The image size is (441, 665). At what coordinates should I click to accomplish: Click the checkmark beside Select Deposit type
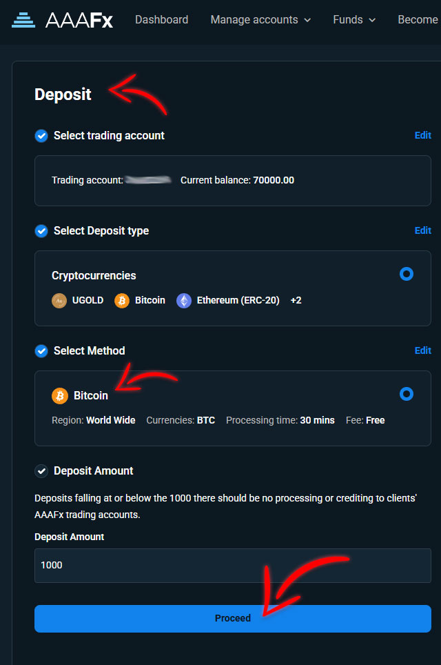click(x=41, y=231)
